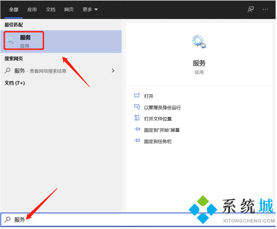Screen dimensions: 277x229
Task: Click the open icon beside 打开
Action: [137, 96]
